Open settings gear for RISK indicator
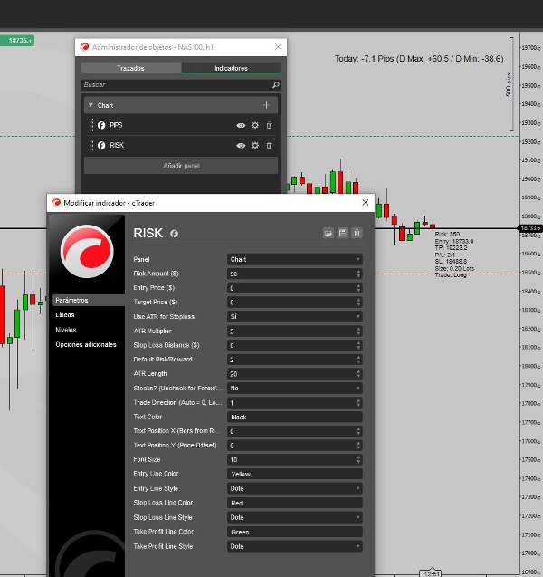543x577 pixels. coord(255,145)
